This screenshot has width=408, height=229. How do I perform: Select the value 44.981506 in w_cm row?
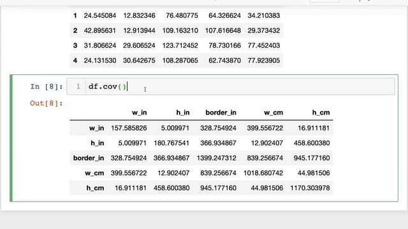314,173
